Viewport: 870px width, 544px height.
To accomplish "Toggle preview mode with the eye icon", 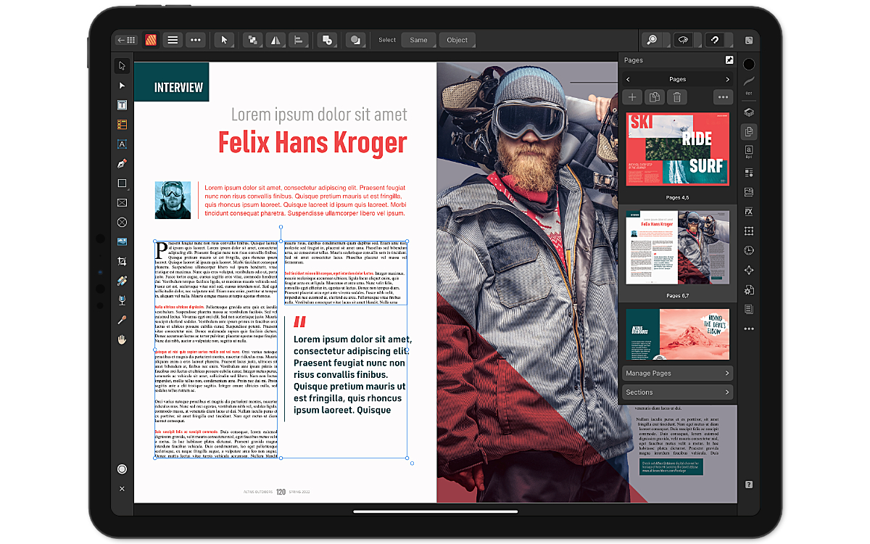I will click(682, 40).
